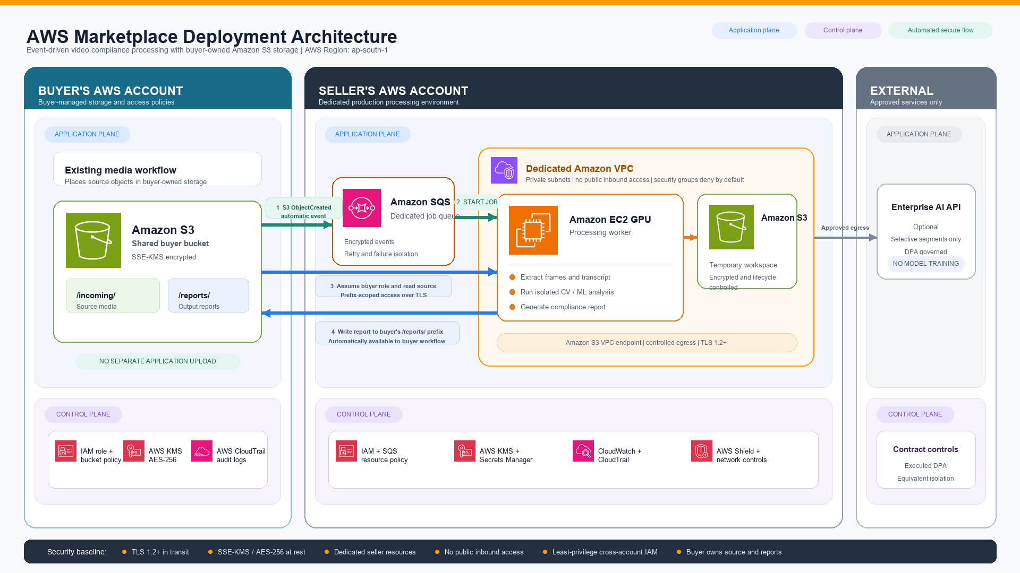Screen dimensions: 1020x573
Task: Click the Contract controls heading
Action: [925, 449]
